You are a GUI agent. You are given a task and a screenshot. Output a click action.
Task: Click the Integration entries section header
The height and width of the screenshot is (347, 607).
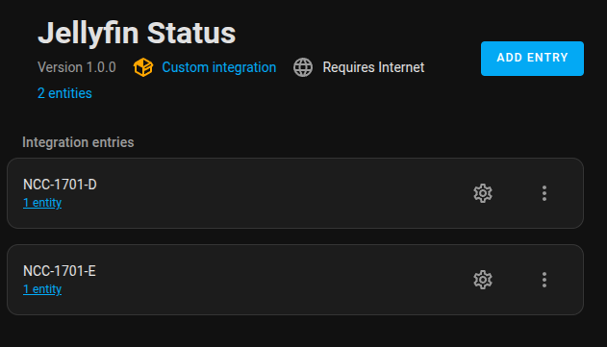point(78,142)
